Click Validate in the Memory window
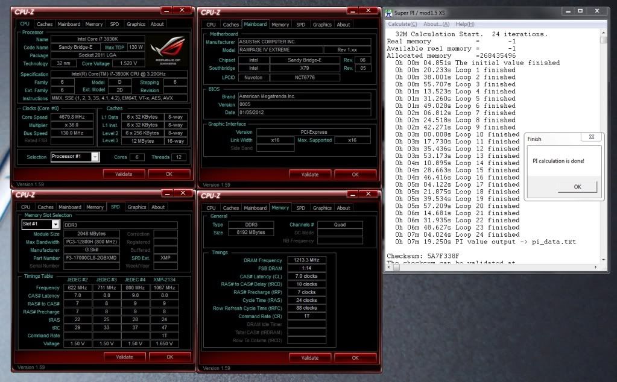 pos(309,358)
